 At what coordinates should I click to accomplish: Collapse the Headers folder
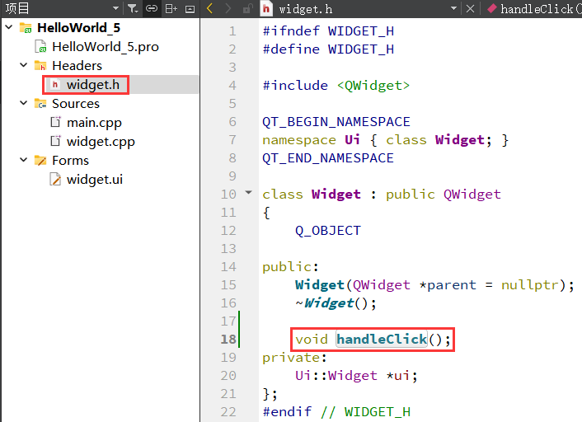coord(23,65)
